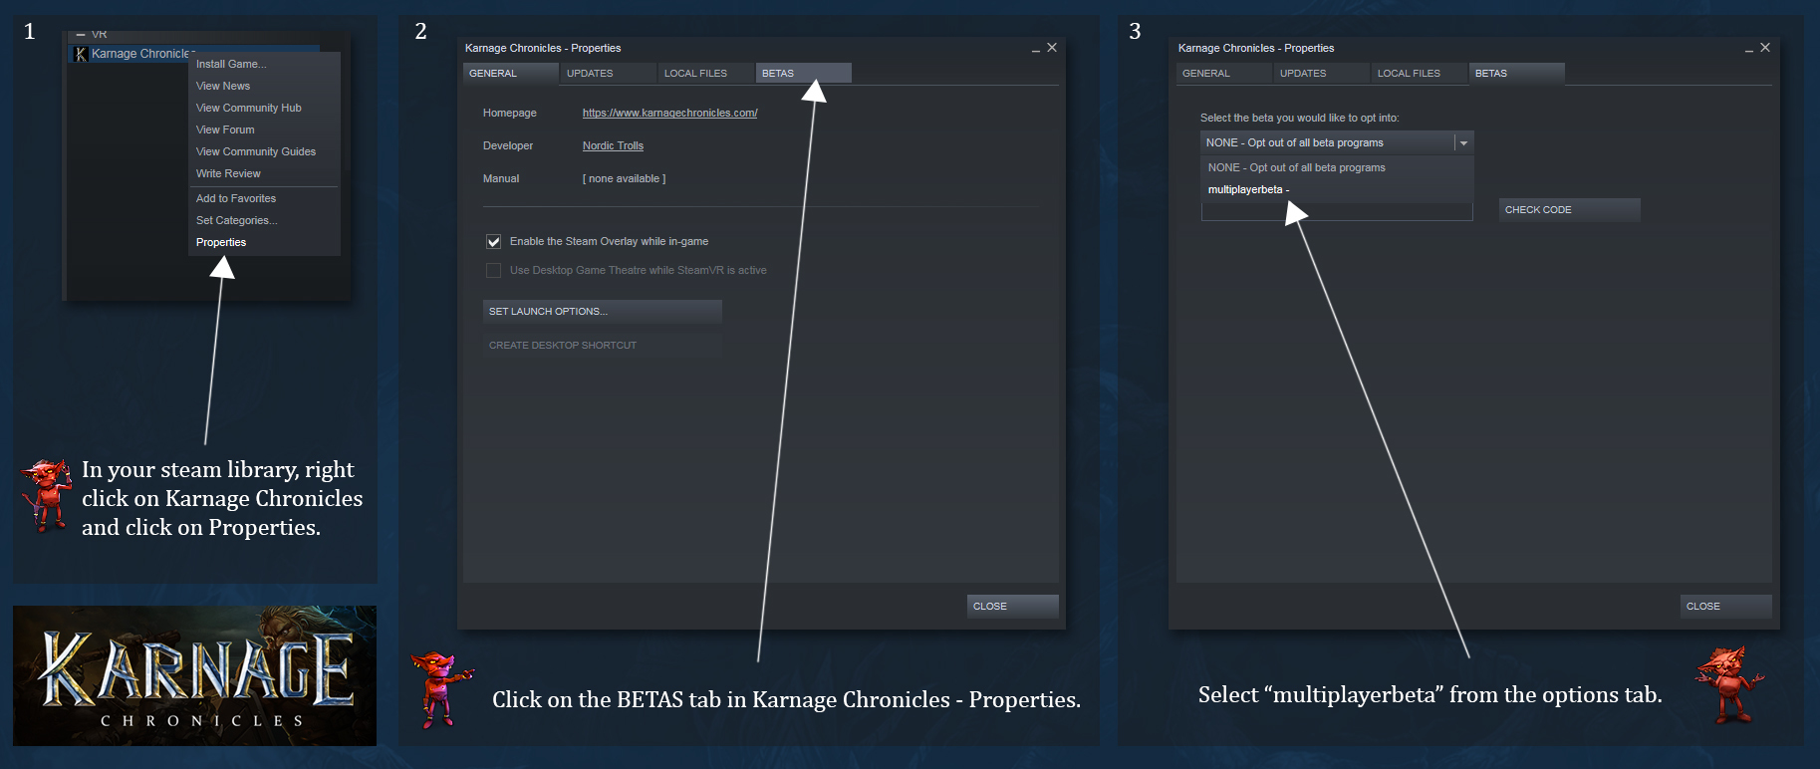Check Use Desktop Game Theatre option

[x=493, y=271]
